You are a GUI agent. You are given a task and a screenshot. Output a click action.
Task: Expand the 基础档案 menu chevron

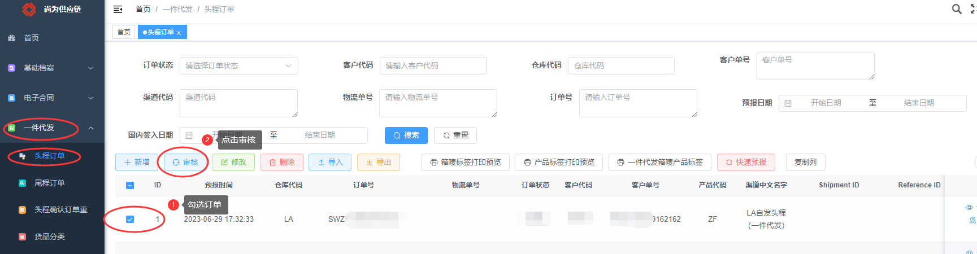[x=91, y=68]
